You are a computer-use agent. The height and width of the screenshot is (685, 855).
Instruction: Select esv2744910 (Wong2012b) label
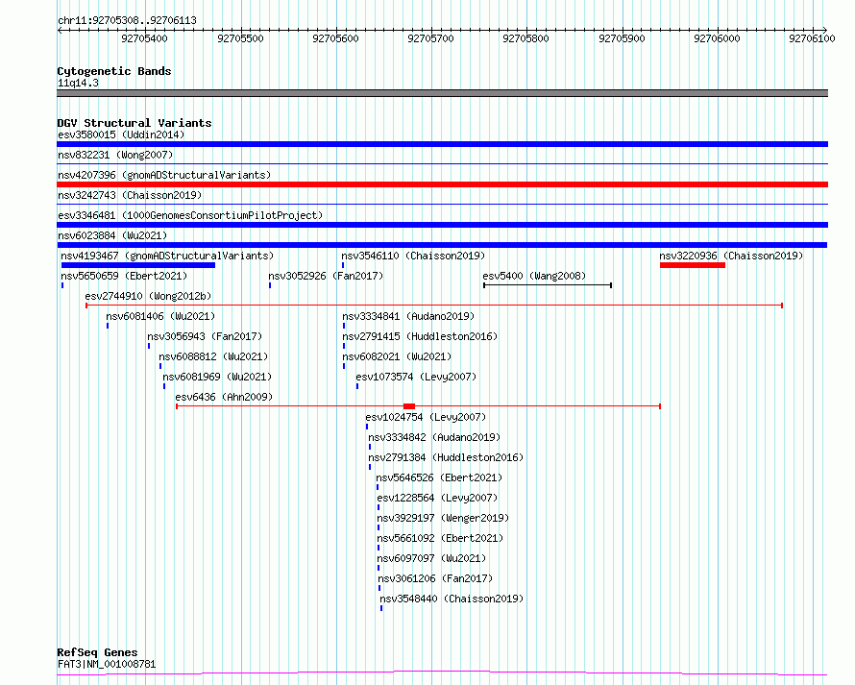click(148, 296)
